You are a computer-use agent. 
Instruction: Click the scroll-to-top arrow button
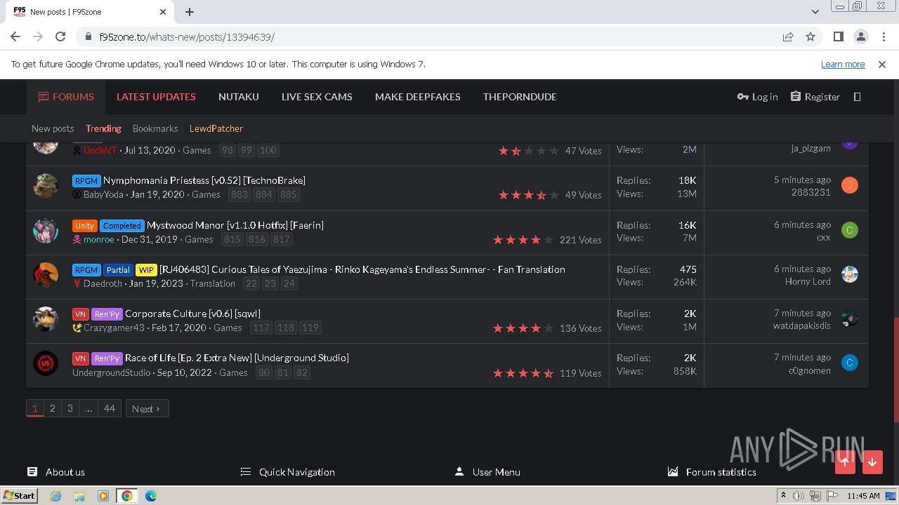click(845, 462)
